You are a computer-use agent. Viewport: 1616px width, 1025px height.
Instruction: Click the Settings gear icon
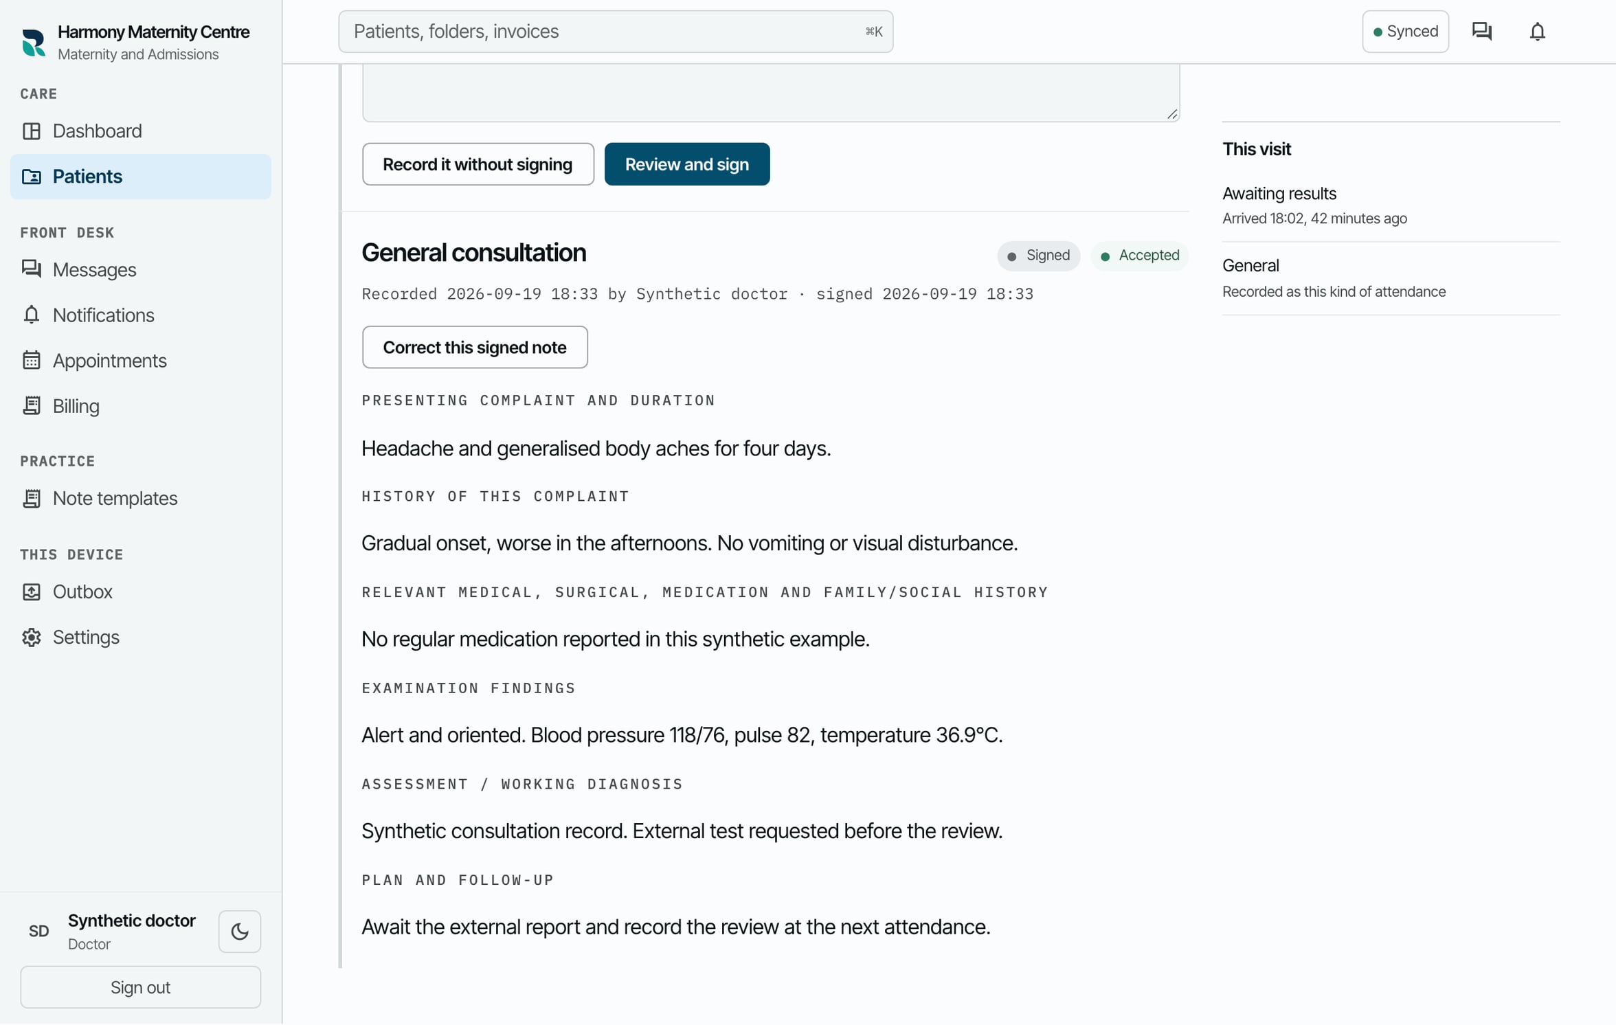coord(32,638)
